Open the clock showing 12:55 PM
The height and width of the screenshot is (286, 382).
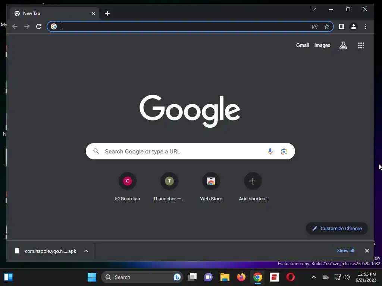tap(366, 277)
